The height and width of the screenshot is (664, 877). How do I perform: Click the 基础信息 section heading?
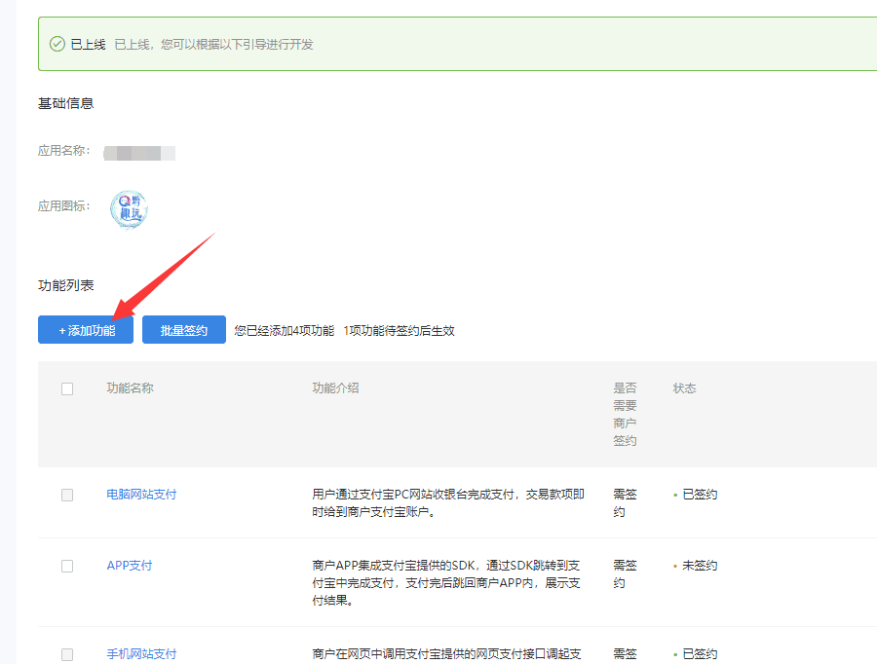65,103
